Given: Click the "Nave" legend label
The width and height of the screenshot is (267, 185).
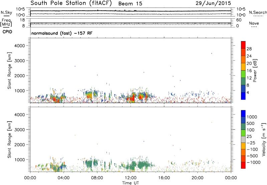Looking at the screenshot, I should click(x=254, y=23).
